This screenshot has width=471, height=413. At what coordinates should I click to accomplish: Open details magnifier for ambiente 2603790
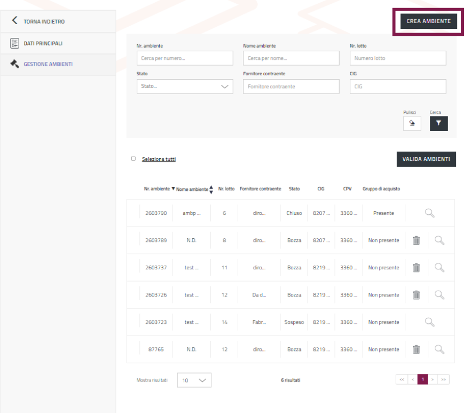[x=429, y=213]
